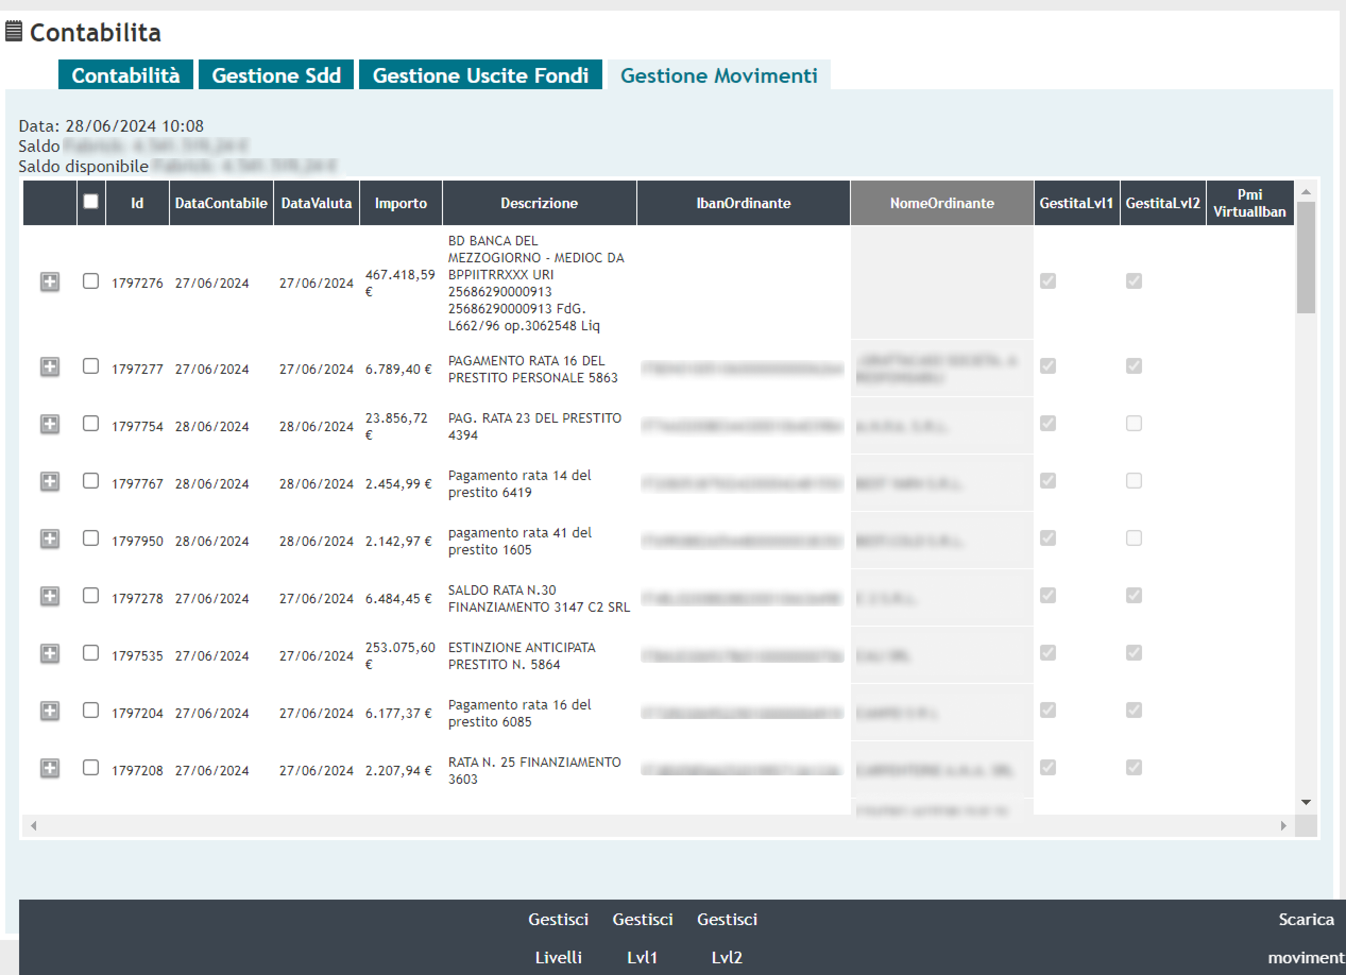Click the Gestisci Livelli button
The width and height of the screenshot is (1346, 975).
(x=558, y=938)
